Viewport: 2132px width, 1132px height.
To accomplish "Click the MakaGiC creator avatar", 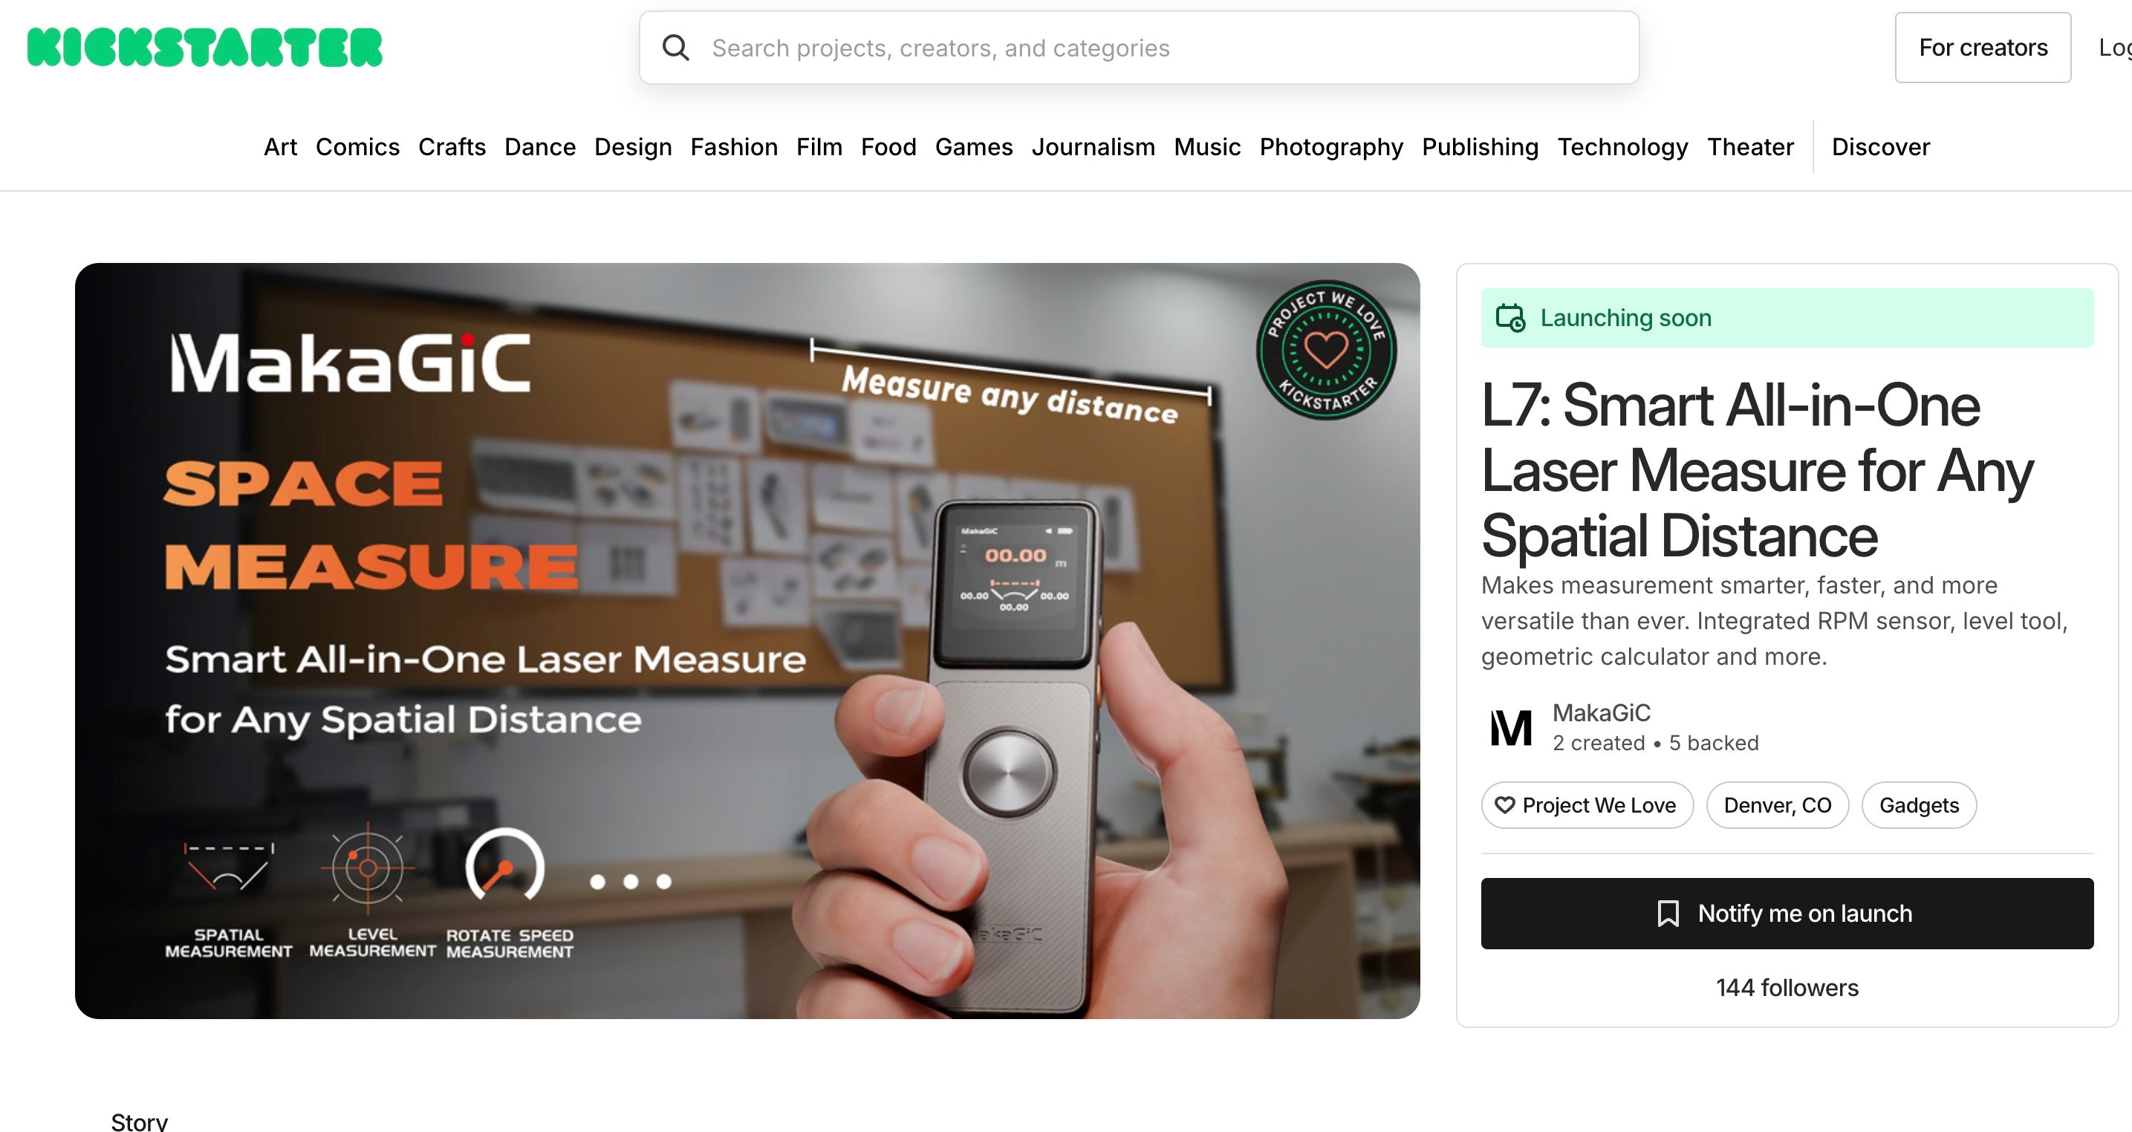I will pyautogui.click(x=1510, y=728).
